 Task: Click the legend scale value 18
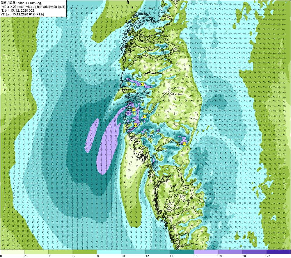point(220,256)
